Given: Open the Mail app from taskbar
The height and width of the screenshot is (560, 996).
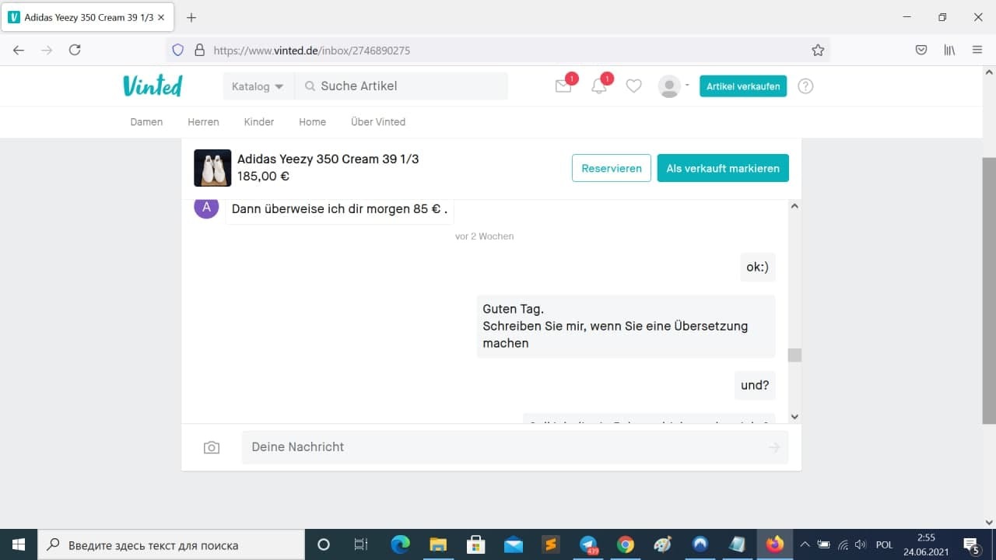Looking at the screenshot, I should tap(514, 544).
